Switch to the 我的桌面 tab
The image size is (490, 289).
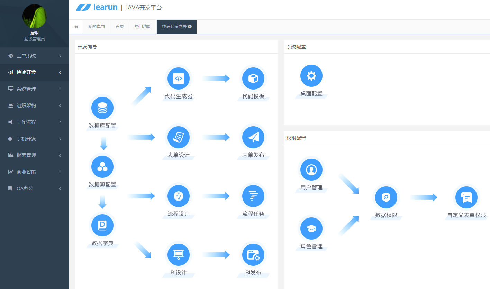[97, 27]
